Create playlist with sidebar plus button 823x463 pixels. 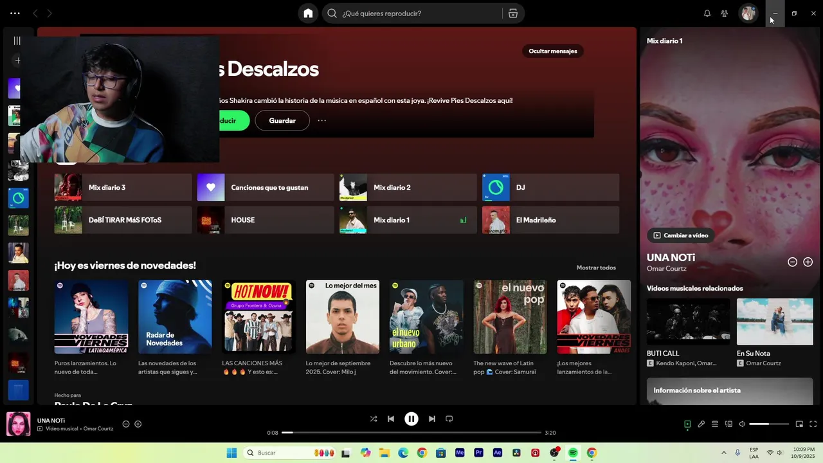click(18, 60)
